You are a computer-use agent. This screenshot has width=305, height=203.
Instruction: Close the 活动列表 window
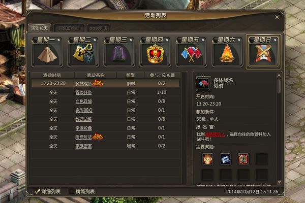point(277,17)
